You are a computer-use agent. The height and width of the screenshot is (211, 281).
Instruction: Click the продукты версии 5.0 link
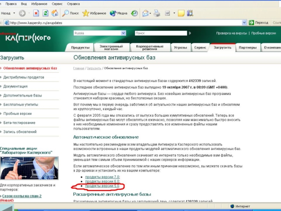pyautogui.click(x=102, y=186)
